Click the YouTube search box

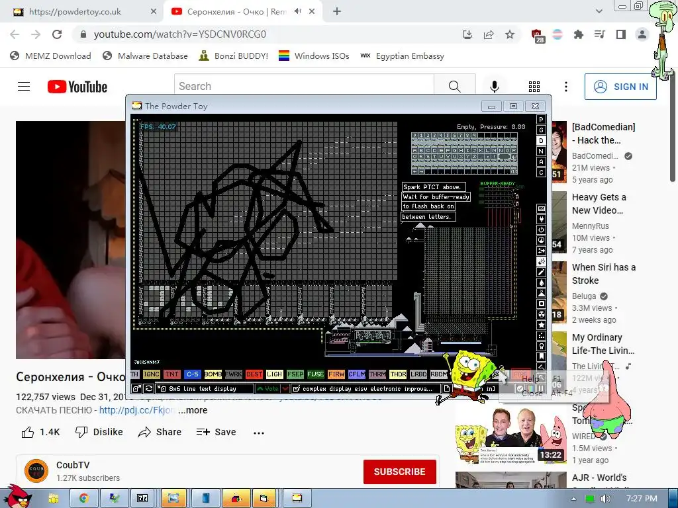coord(304,87)
